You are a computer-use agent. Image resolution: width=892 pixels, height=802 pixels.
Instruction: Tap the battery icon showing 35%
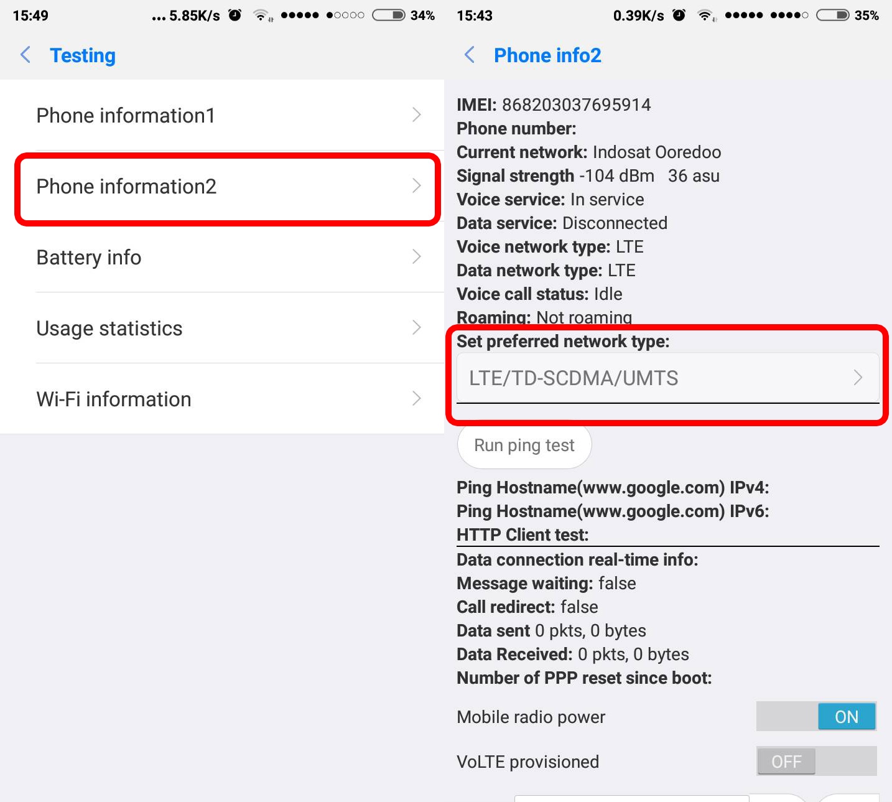[x=833, y=16]
